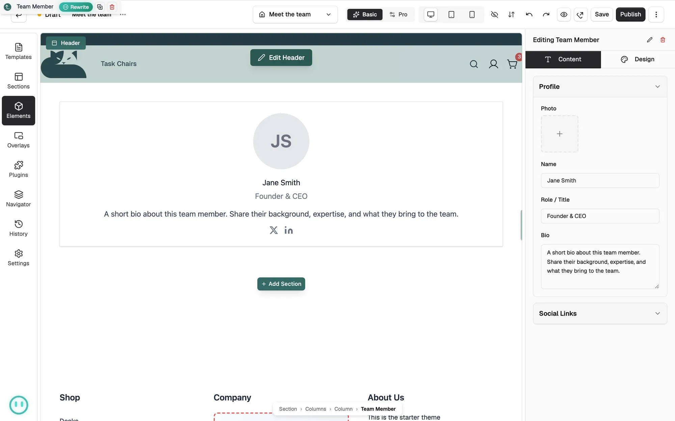Click the preview eye icon
This screenshot has width=675, height=421.
point(564,14)
